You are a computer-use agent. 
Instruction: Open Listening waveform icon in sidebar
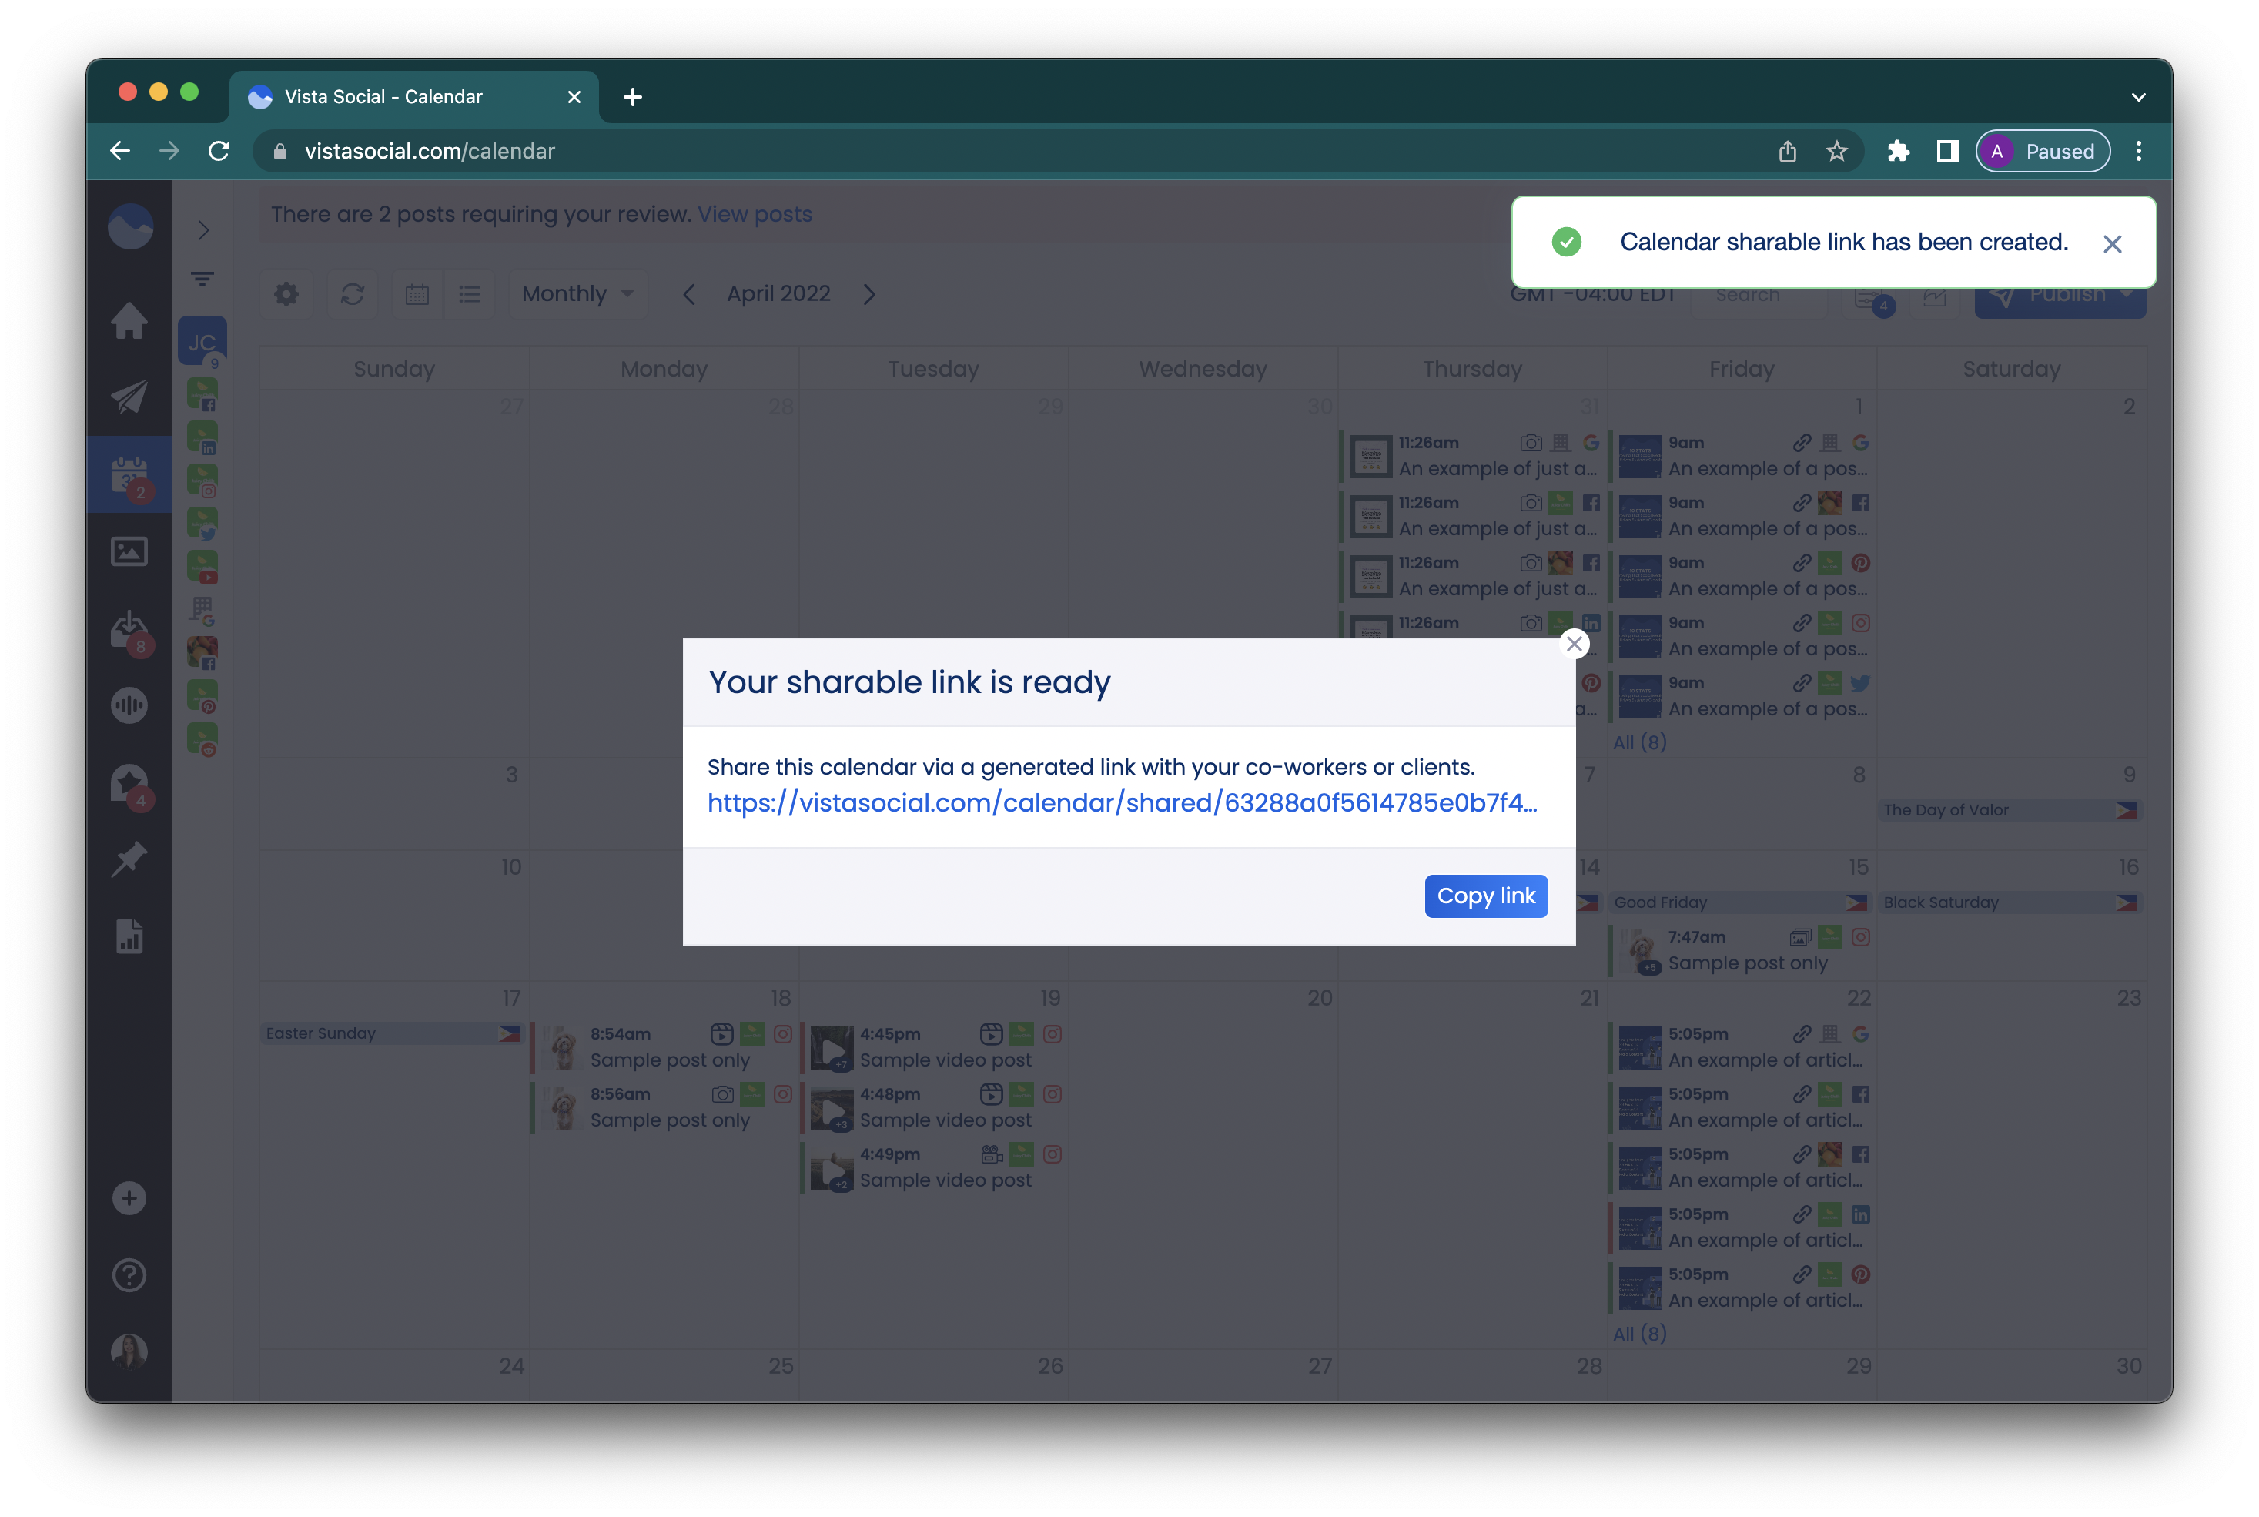[x=129, y=705]
